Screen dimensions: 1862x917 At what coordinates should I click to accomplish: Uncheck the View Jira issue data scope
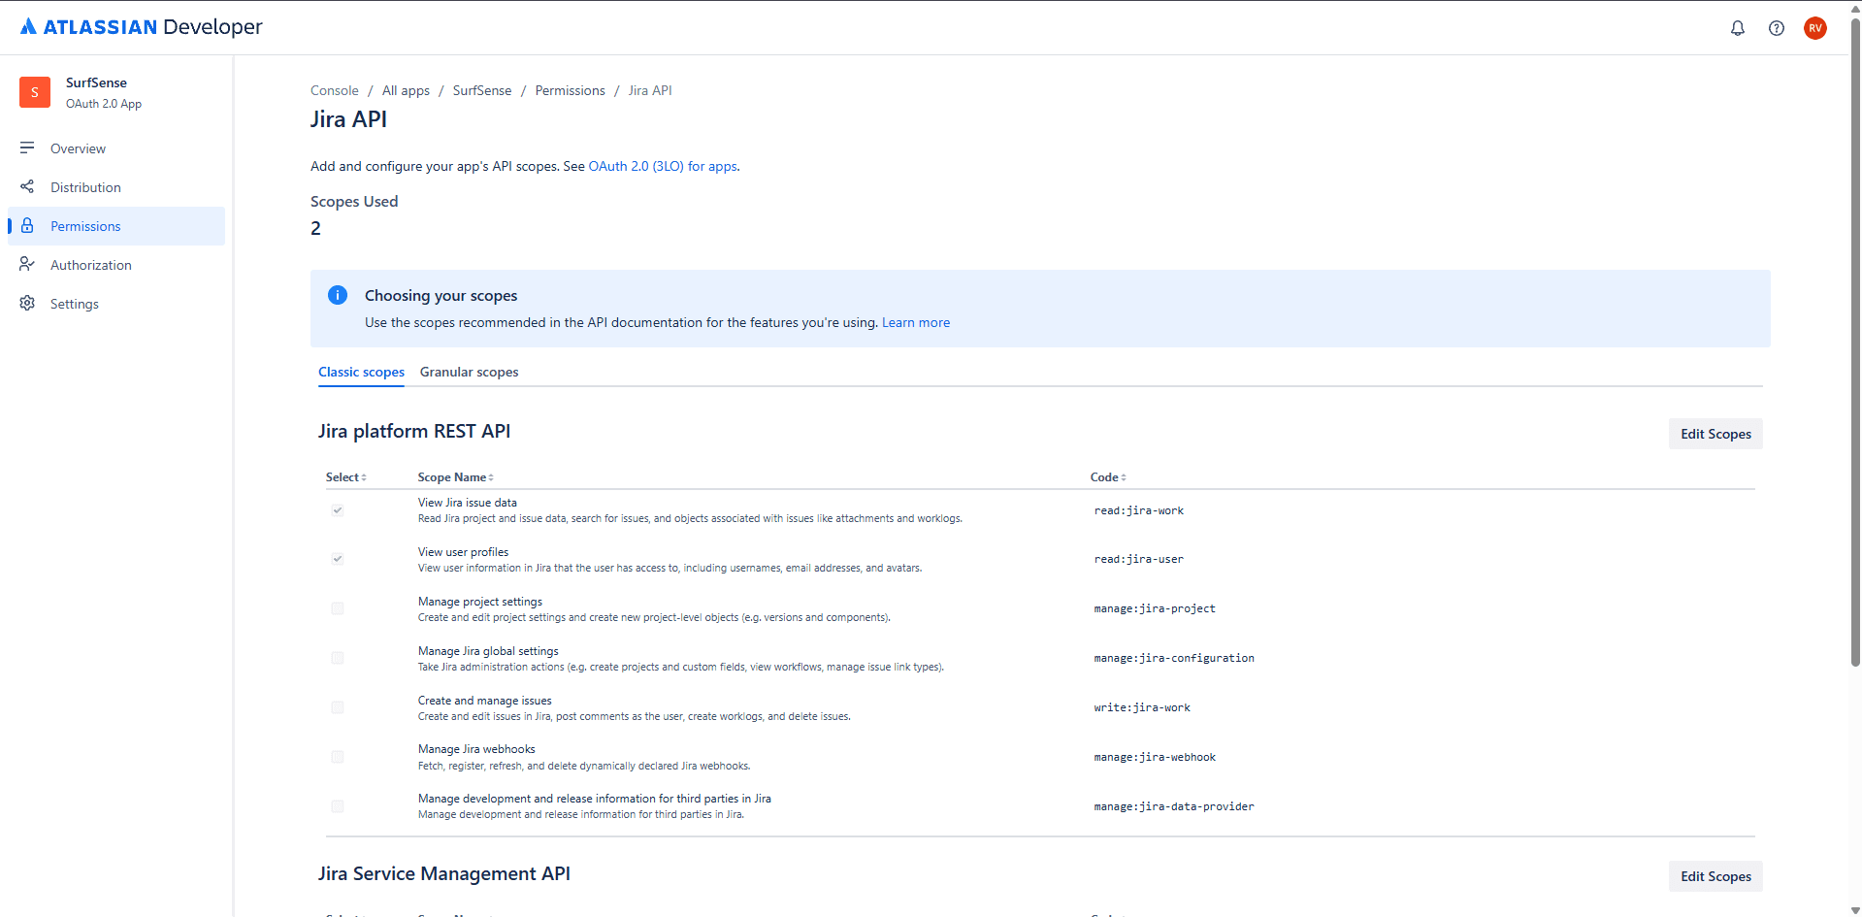pyautogui.click(x=337, y=509)
